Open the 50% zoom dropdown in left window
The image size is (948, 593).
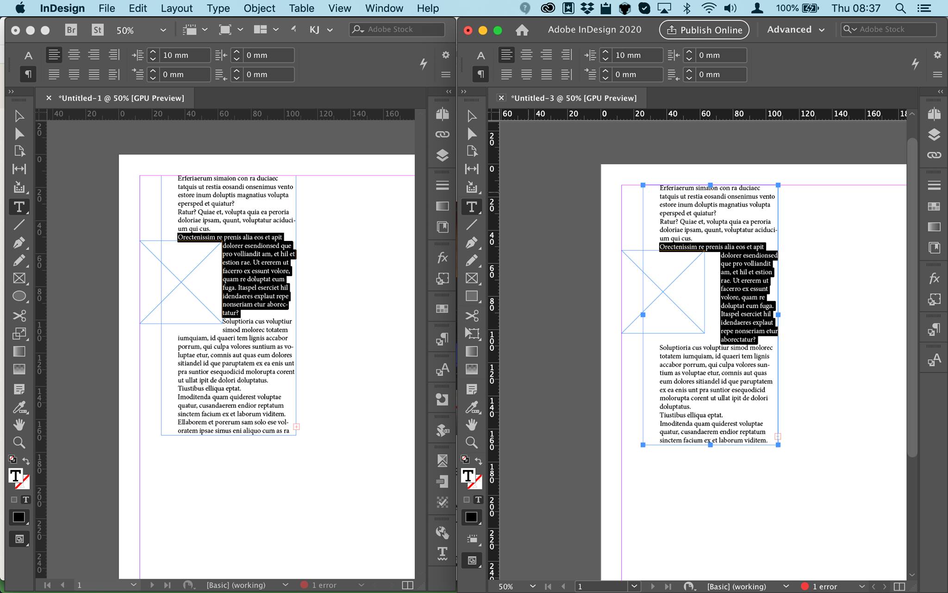point(163,30)
